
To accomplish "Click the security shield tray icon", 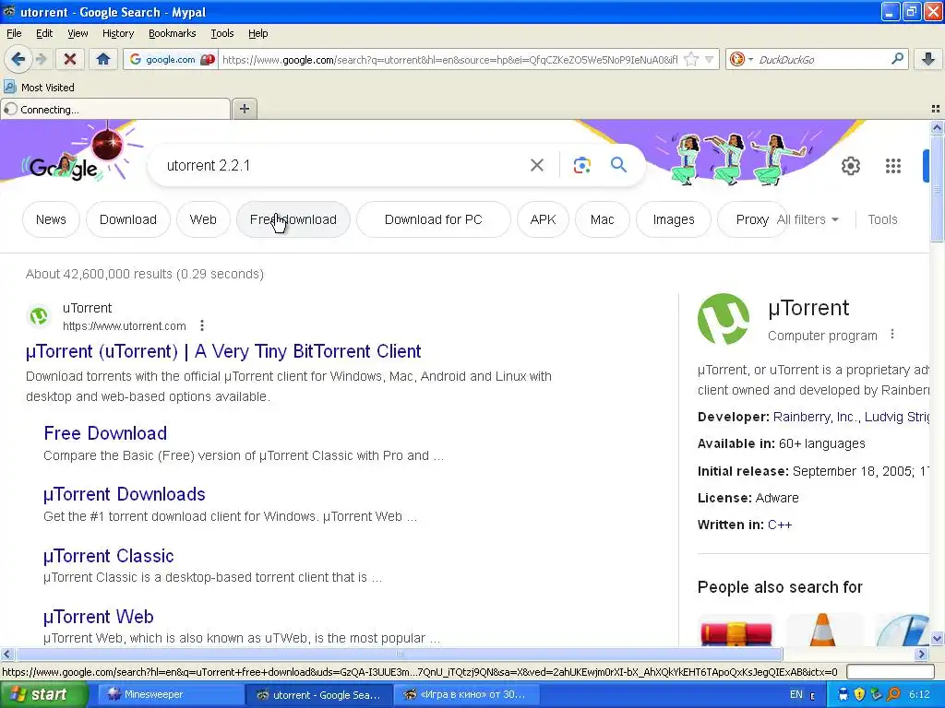I will pos(859,694).
